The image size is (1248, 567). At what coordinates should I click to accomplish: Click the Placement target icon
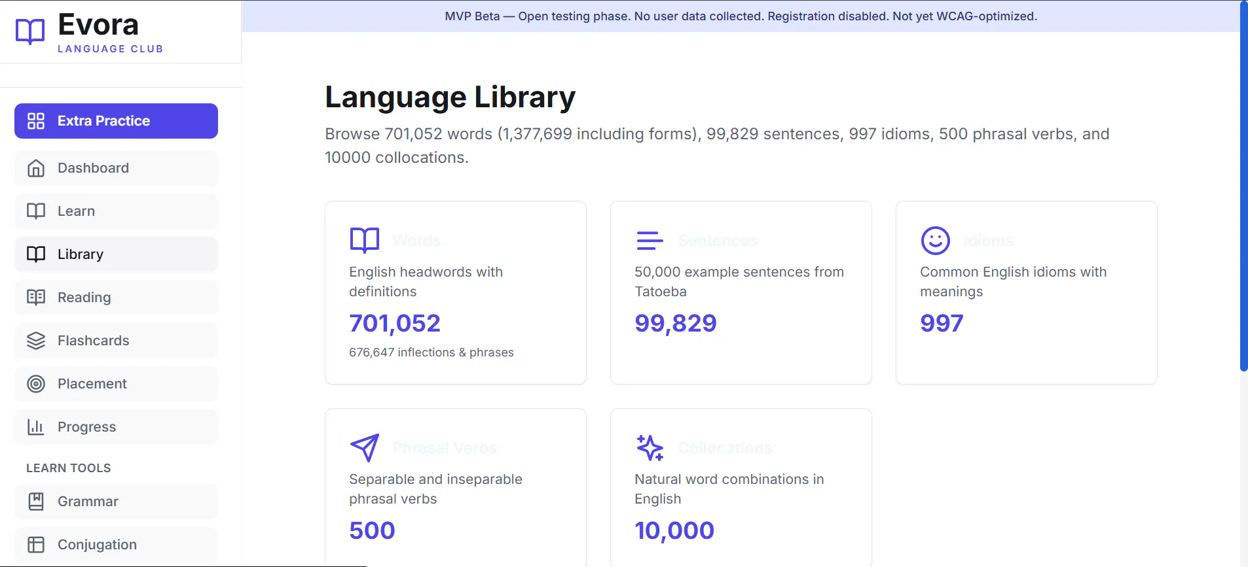36,384
